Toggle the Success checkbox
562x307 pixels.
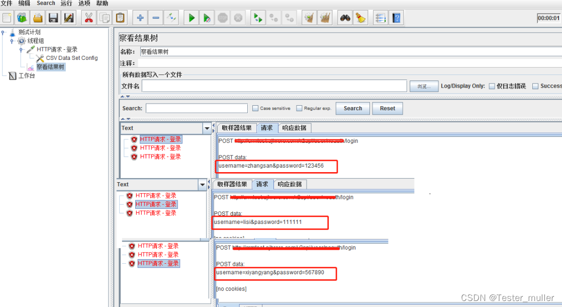(535, 86)
